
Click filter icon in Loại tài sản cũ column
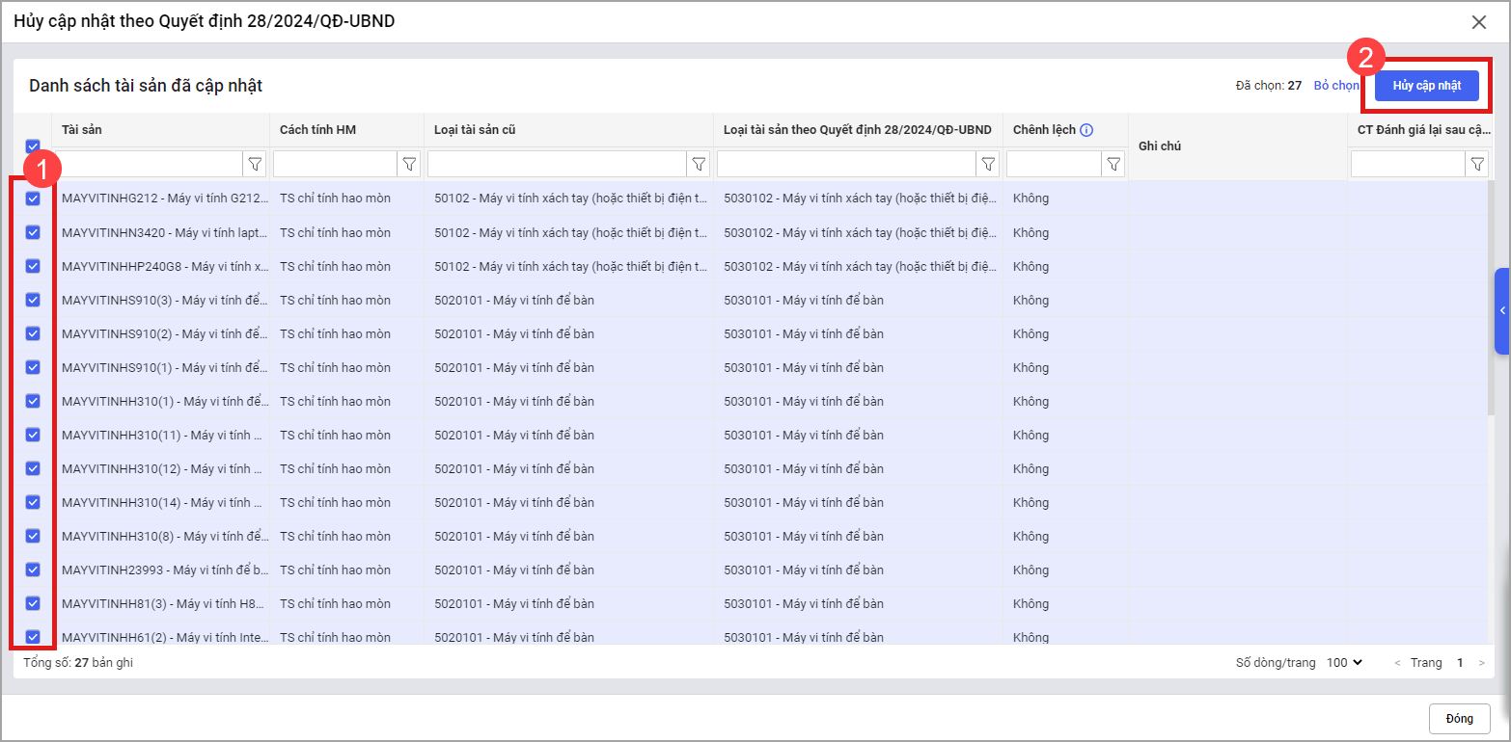699,165
